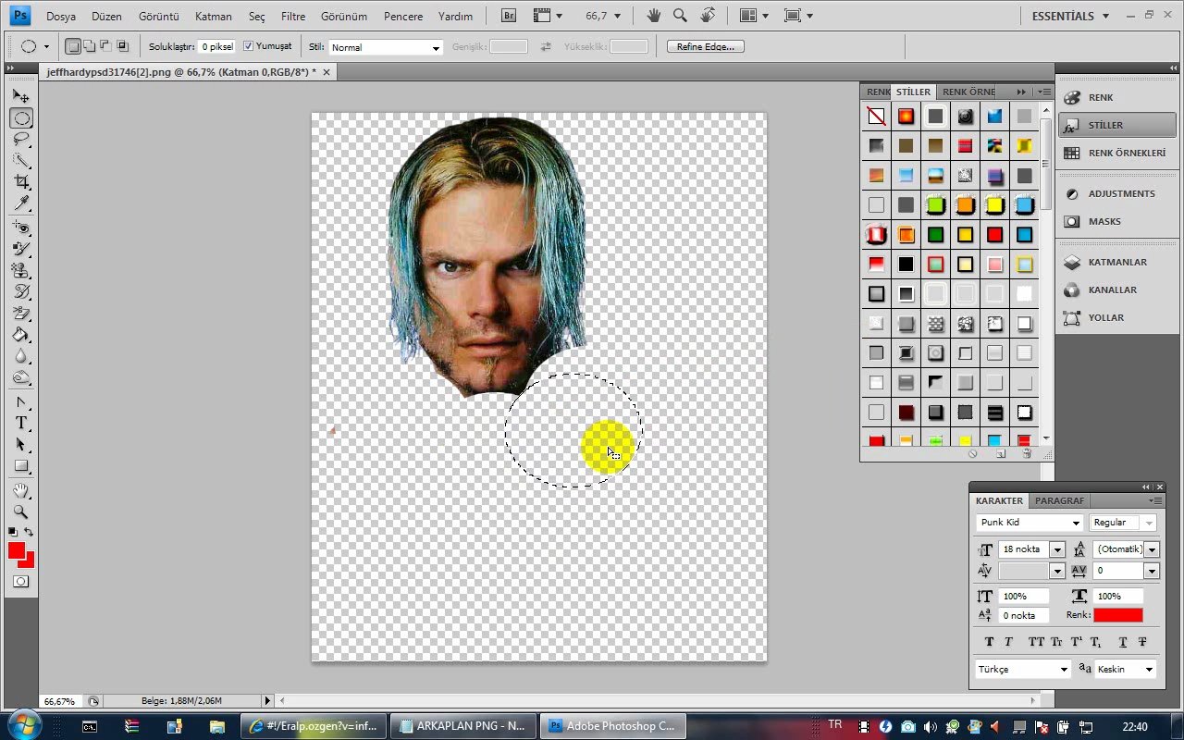The height and width of the screenshot is (740, 1184).
Task: Open the Pencere menu
Action: tap(403, 16)
